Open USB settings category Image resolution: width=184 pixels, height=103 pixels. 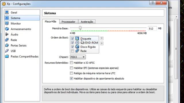point(22,51)
